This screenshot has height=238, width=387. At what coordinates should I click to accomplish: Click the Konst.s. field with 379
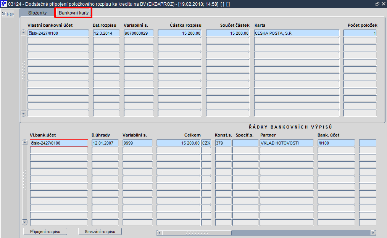(x=223, y=143)
